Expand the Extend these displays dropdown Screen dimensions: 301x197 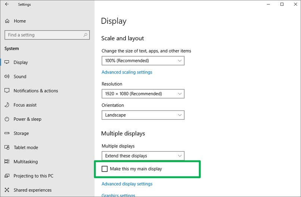[x=143, y=156]
